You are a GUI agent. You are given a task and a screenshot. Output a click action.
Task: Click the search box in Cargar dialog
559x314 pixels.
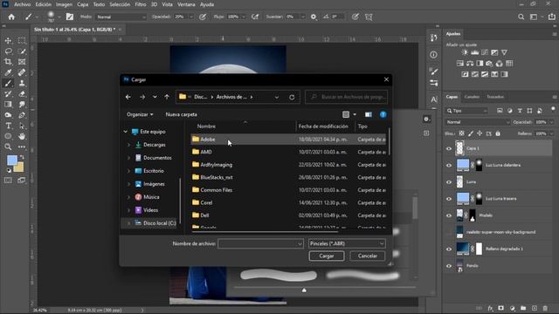click(x=347, y=97)
